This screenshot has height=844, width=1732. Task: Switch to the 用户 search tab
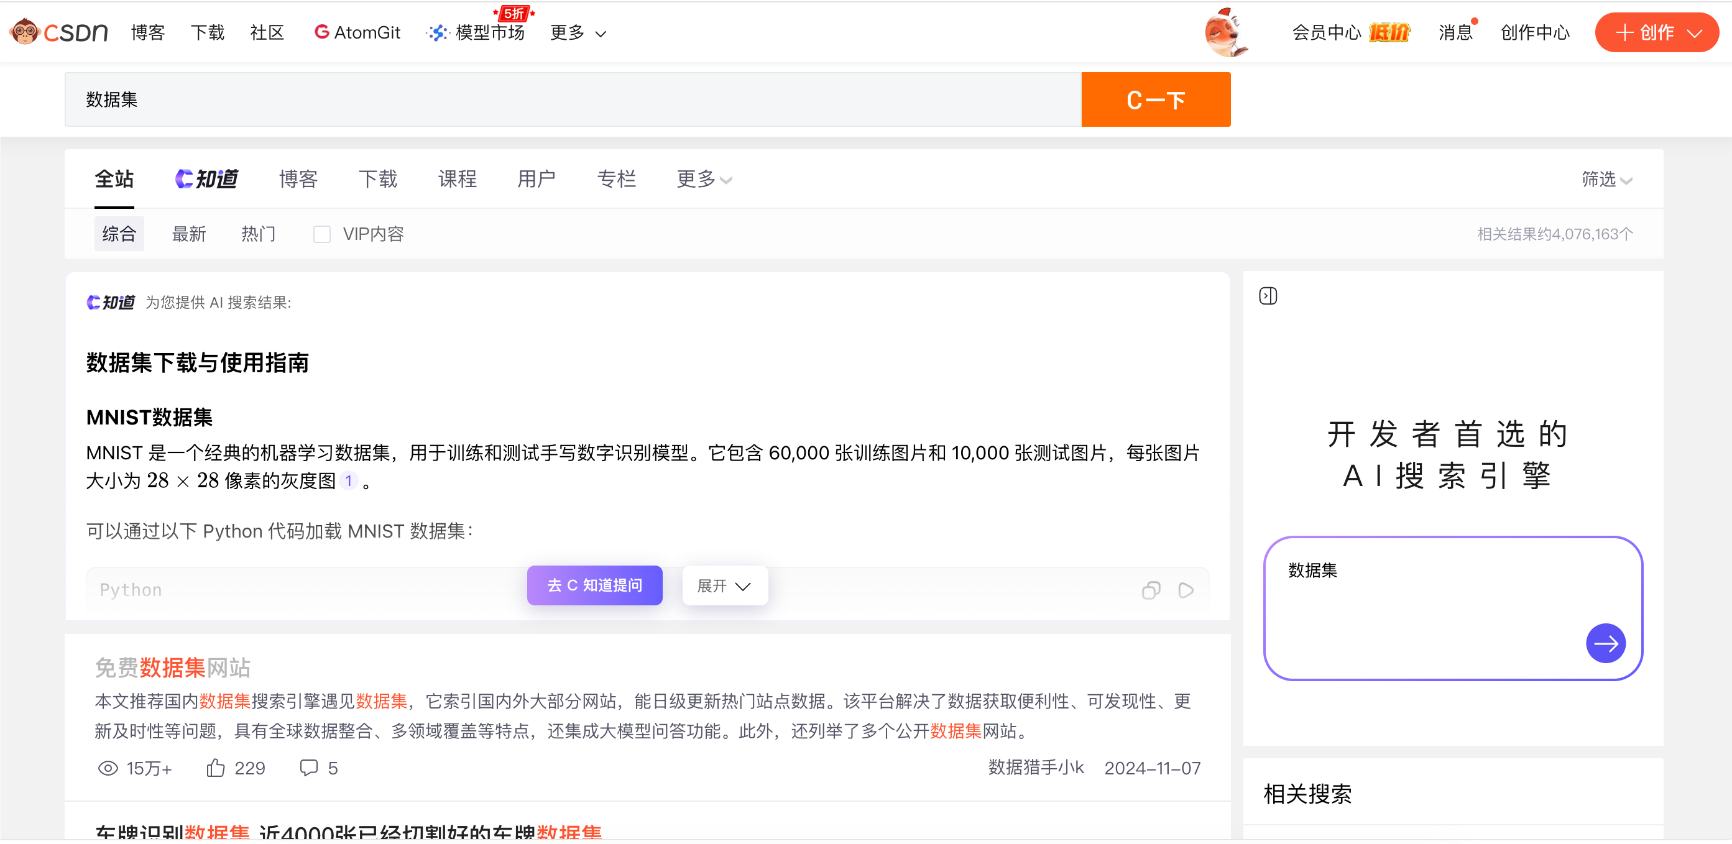(537, 179)
